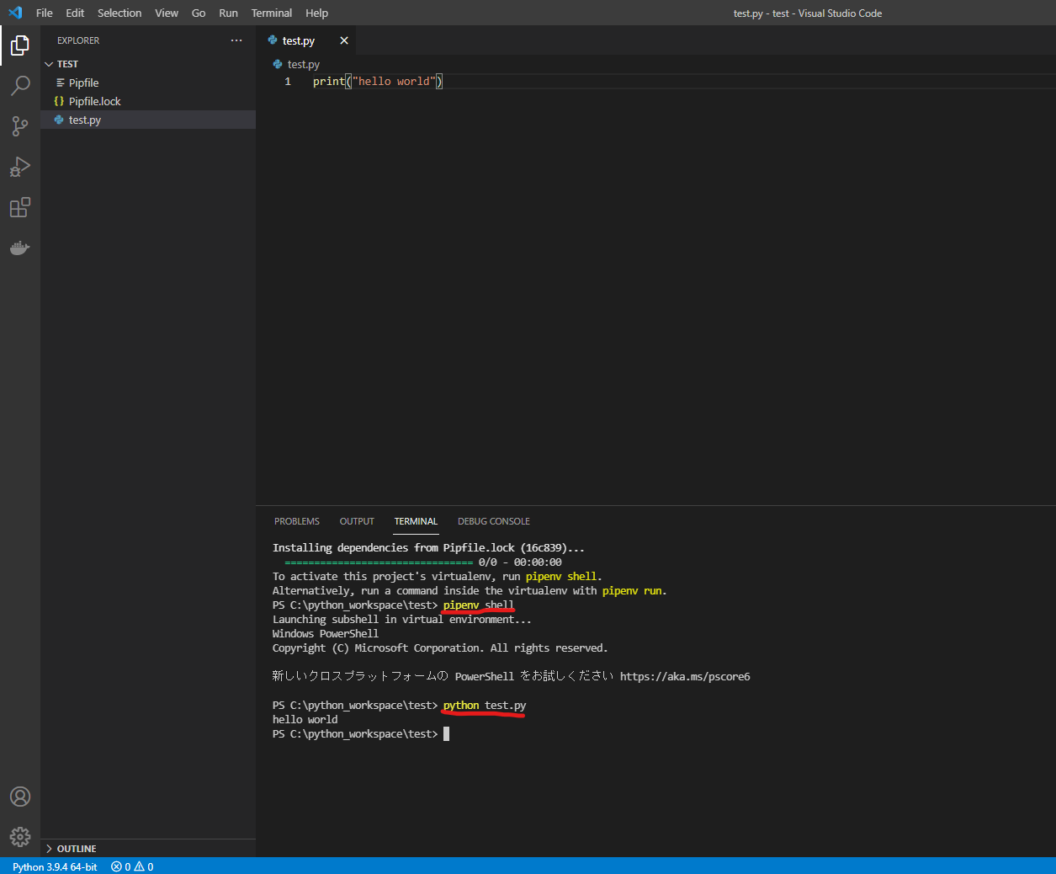Switch to the DEBUG CONSOLE tab
Viewport: 1056px width, 874px height.
coord(494,521)
